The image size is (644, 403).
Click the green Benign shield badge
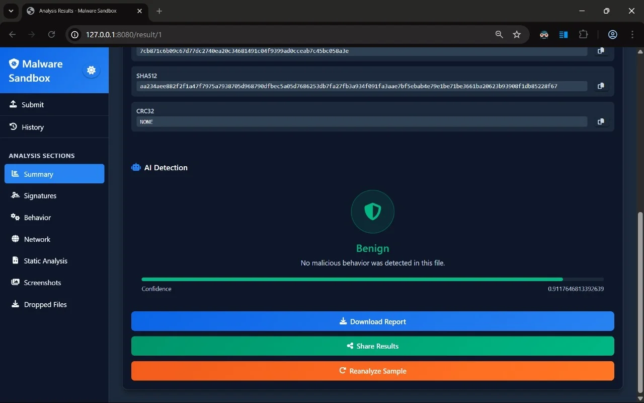[x=372, y=212]
